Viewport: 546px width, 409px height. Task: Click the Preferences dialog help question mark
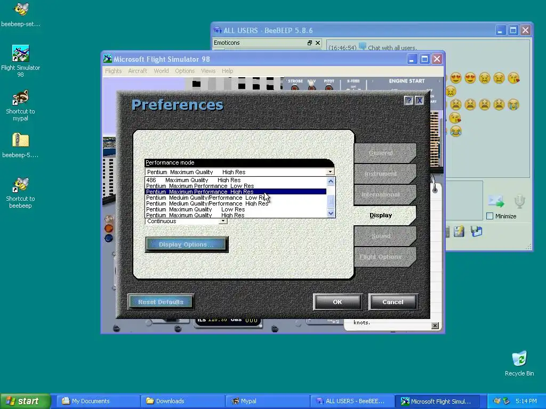tap(408, 101)
